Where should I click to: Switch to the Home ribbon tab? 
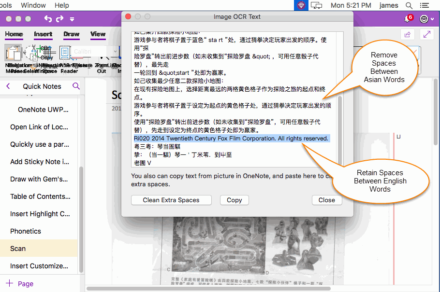tap(14, 34)
